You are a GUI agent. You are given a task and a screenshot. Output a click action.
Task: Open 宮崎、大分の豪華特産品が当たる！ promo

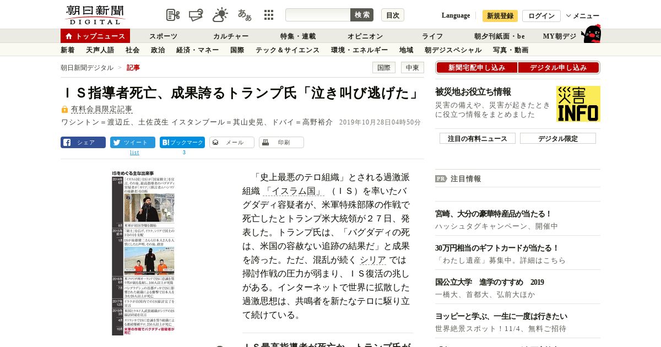click(494, 213)
